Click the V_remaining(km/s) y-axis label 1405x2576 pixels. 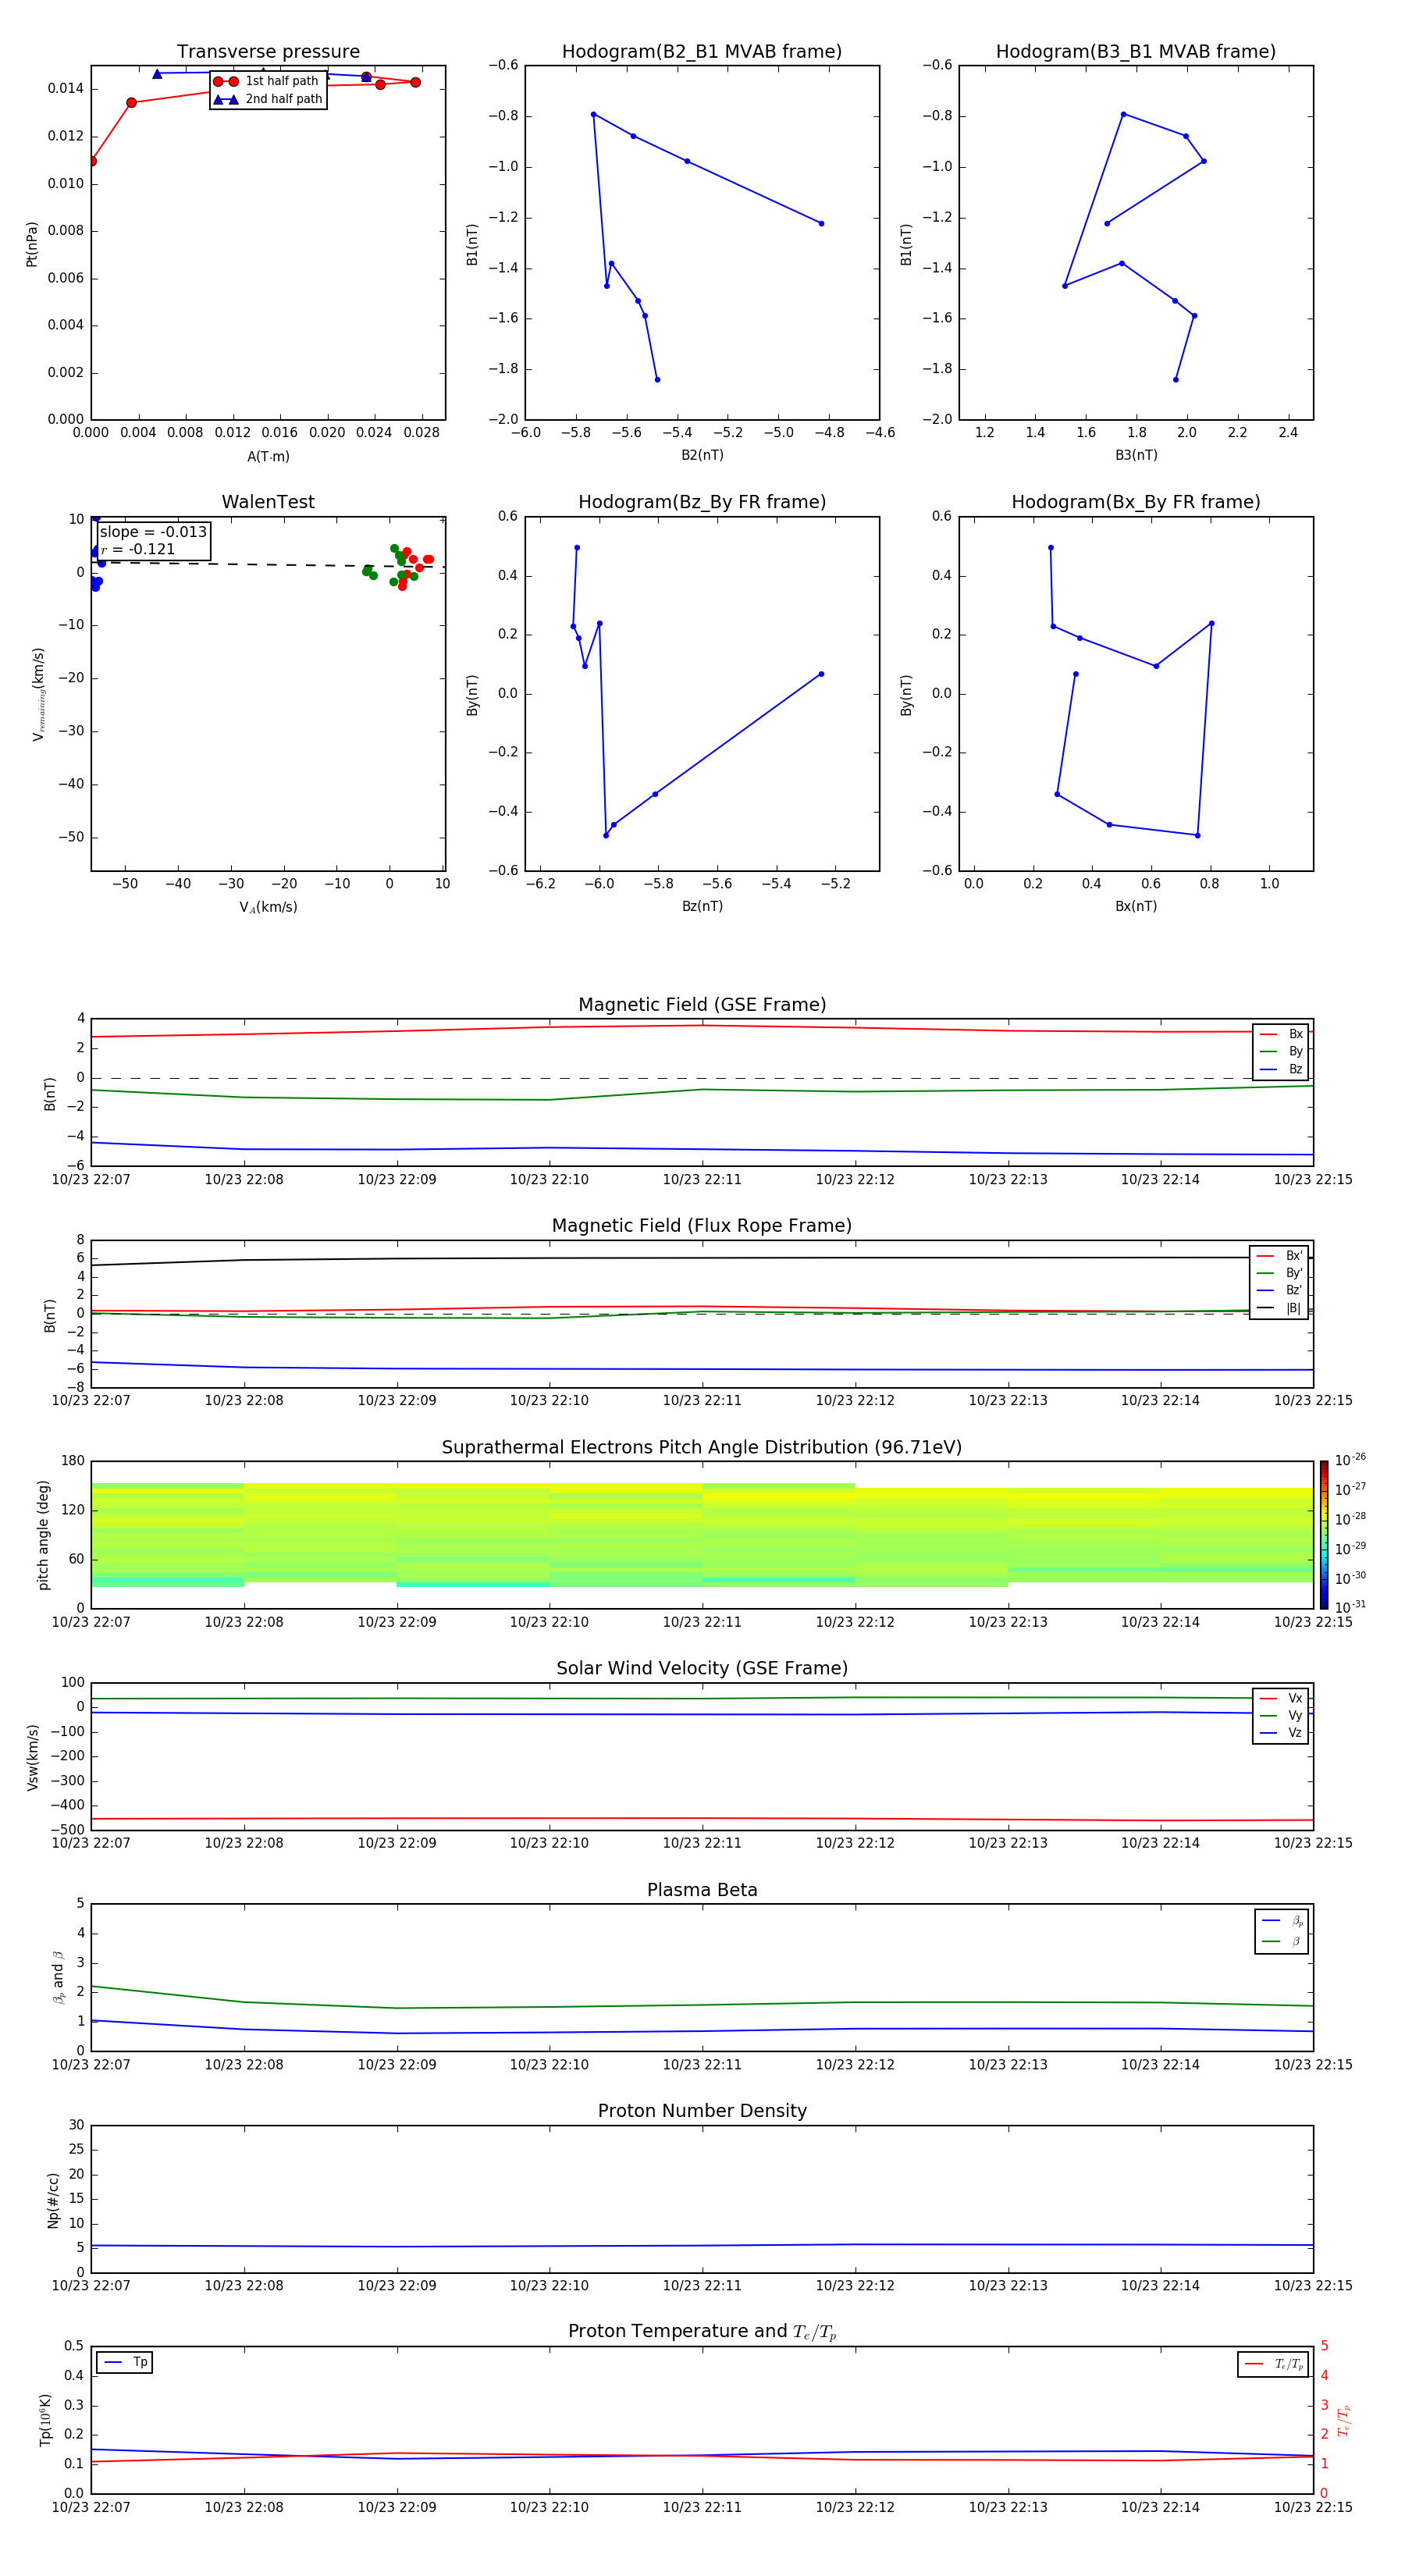(39, 694)
